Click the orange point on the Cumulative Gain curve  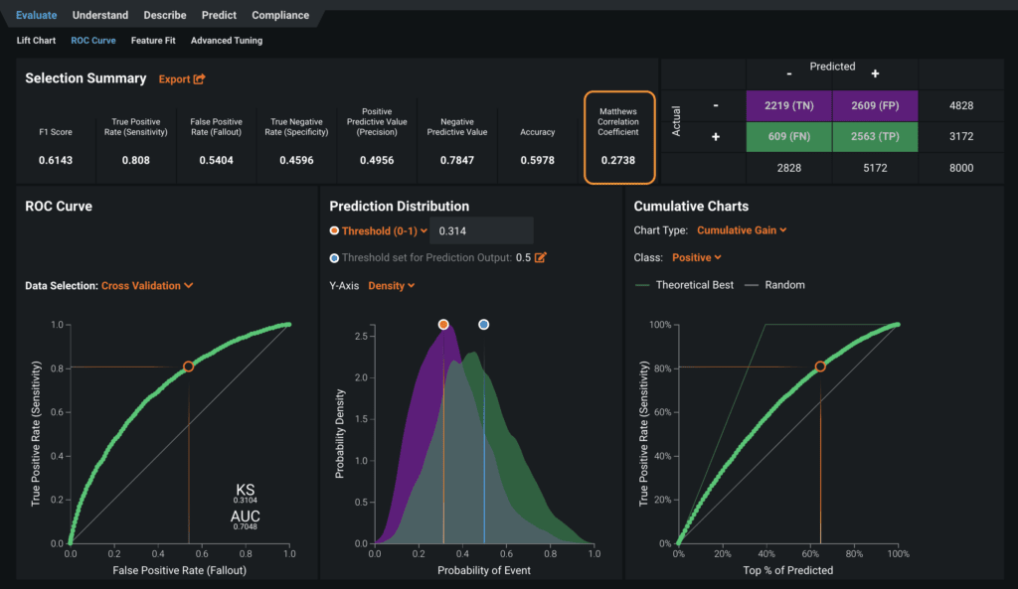[820, 367]
